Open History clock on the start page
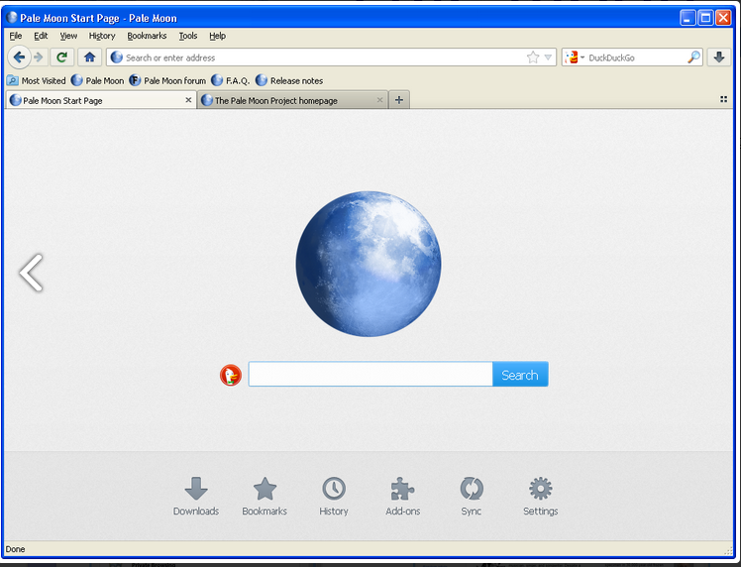Screen dimensions: 741x567 334,497
